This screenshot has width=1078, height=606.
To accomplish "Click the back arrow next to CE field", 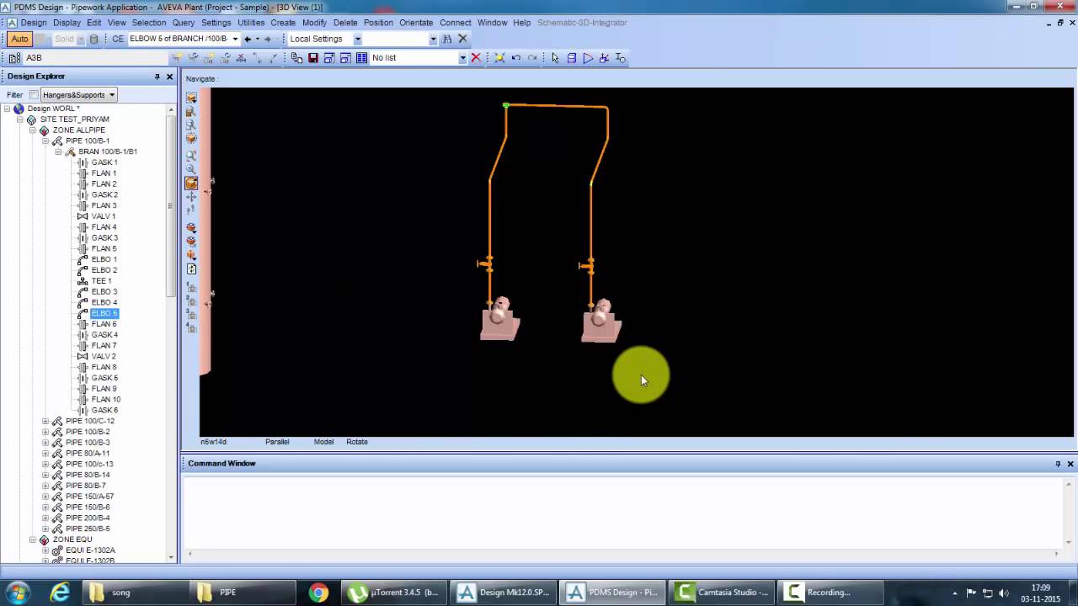I will tap(248, 39).
